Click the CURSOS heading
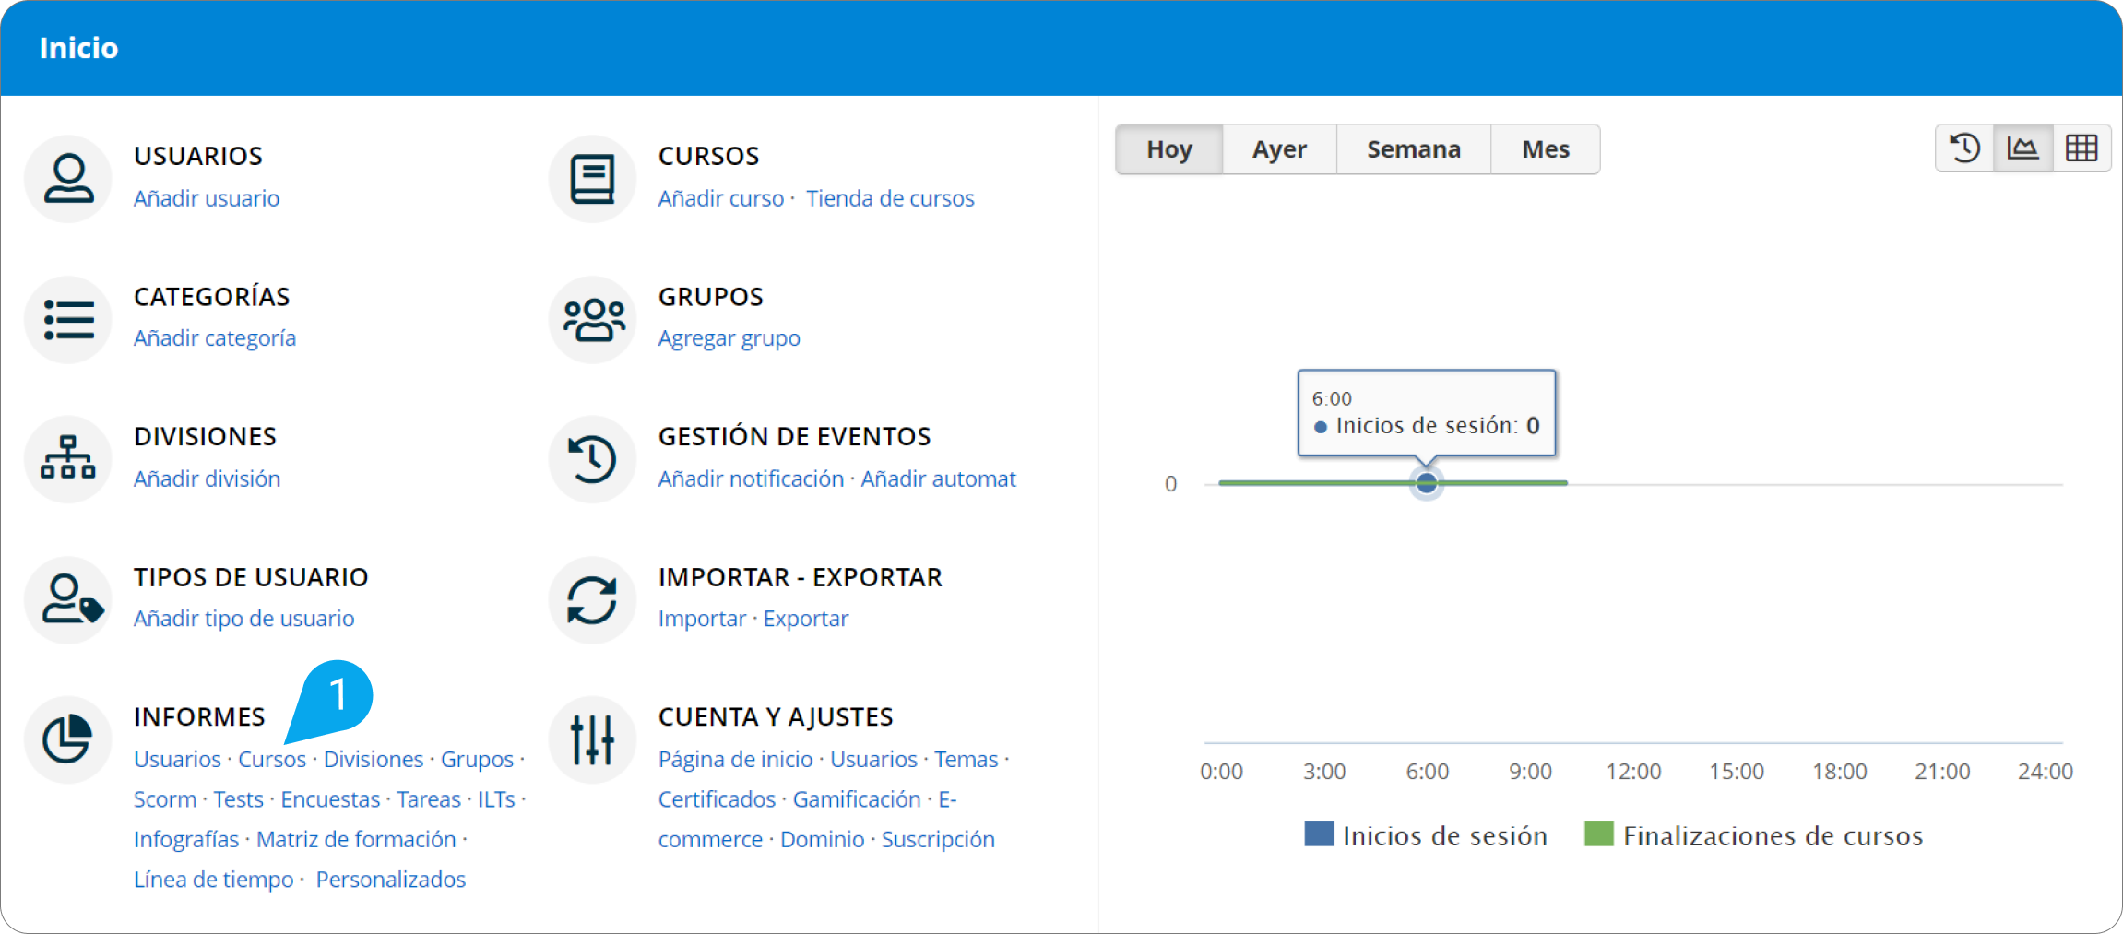 tap(709, 156)
